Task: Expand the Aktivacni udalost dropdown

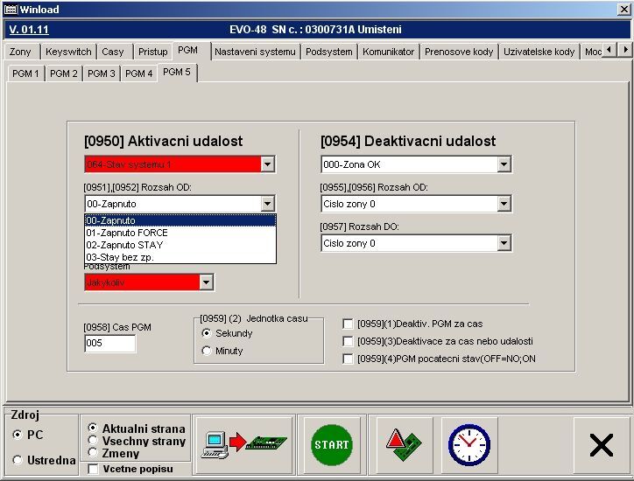Action: (268, 164)
